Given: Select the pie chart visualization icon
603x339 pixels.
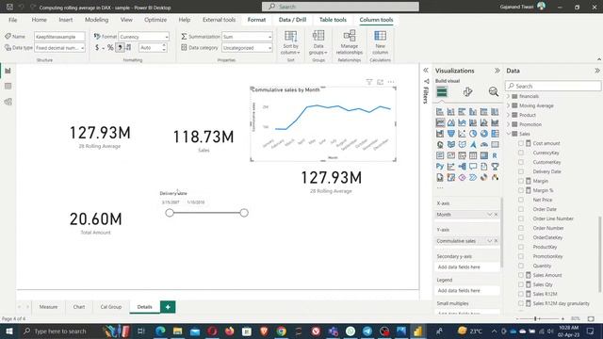Looking at the screenshot, I should coord(473,134).
